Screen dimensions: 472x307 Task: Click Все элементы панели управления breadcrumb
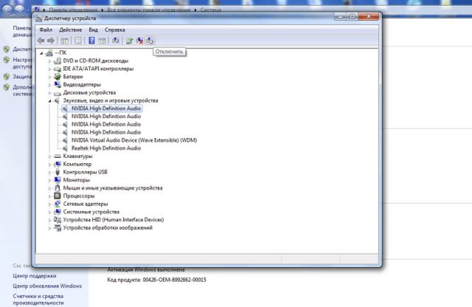(x=149, y=10)
